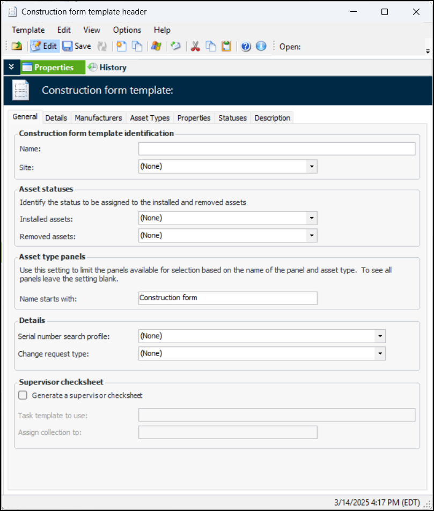Click the status bar date and time text
Image resolution: width=434 pixels, height=511 pixels.
377,502
